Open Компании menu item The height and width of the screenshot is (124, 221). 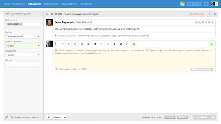[x=86, y=4]
